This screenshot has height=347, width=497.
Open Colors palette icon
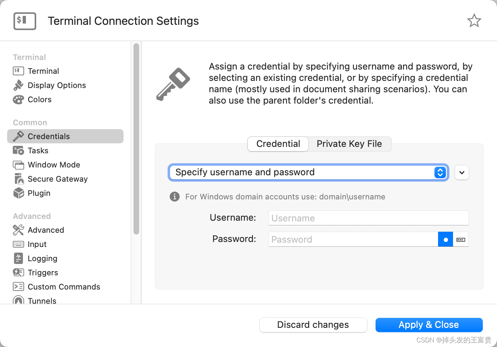click(x=18, y=100)
